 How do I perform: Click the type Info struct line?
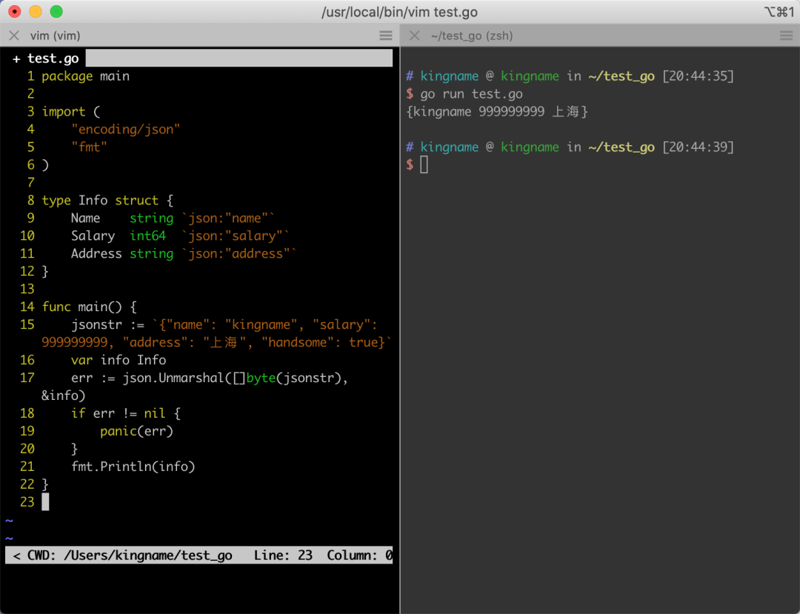tap(107, 201)
